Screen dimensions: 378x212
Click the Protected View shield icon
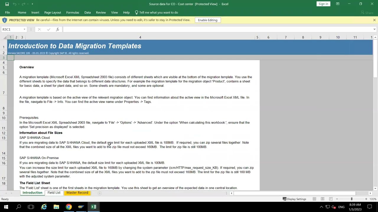tap(4, 20)
